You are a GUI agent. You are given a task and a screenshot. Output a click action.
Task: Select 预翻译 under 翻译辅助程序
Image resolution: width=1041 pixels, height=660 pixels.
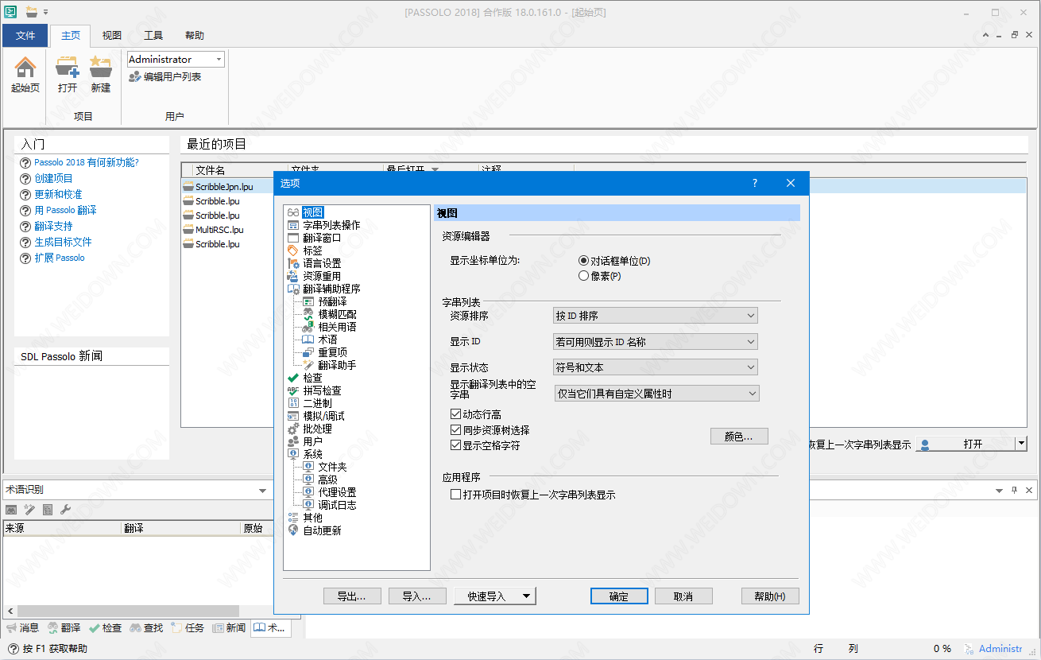[x=332, y=301]
